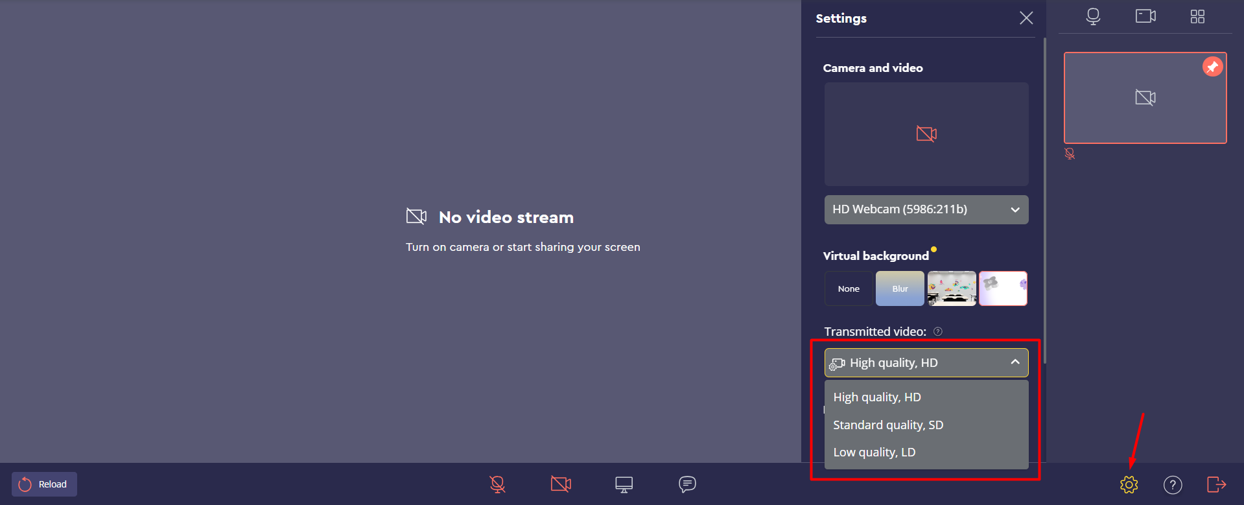Toggle the top-right microphone icon

1093,17
